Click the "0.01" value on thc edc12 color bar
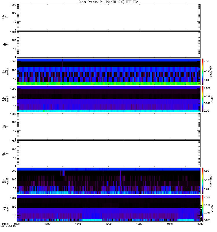Viewport: 217px width, 232px height. pos(206,189)
